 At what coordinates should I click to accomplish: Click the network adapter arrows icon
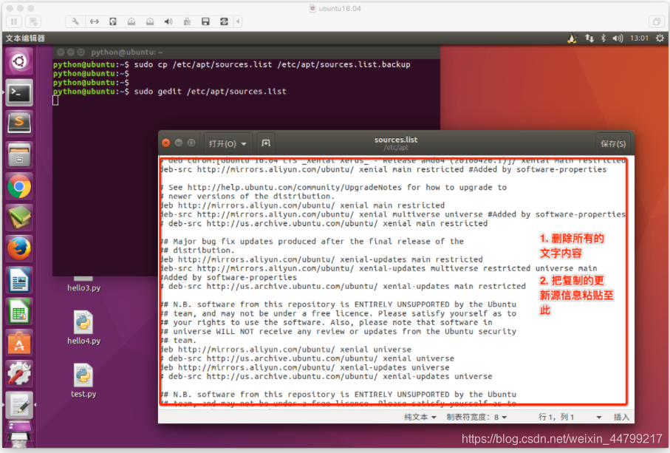tap(95, 21)
